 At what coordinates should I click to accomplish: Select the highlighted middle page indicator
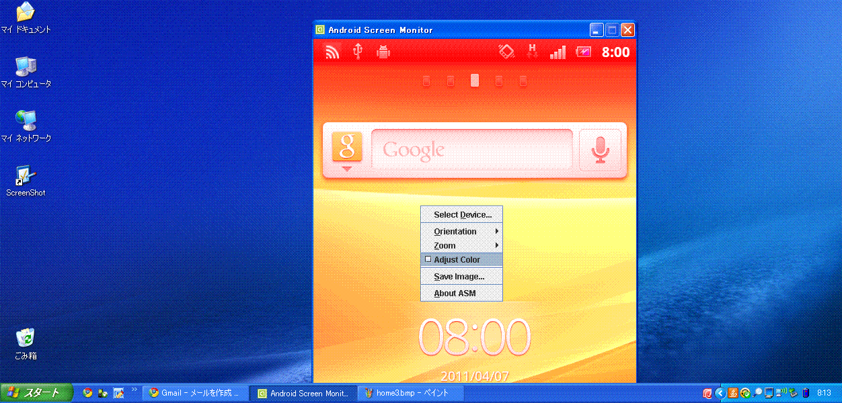[475, 81]
